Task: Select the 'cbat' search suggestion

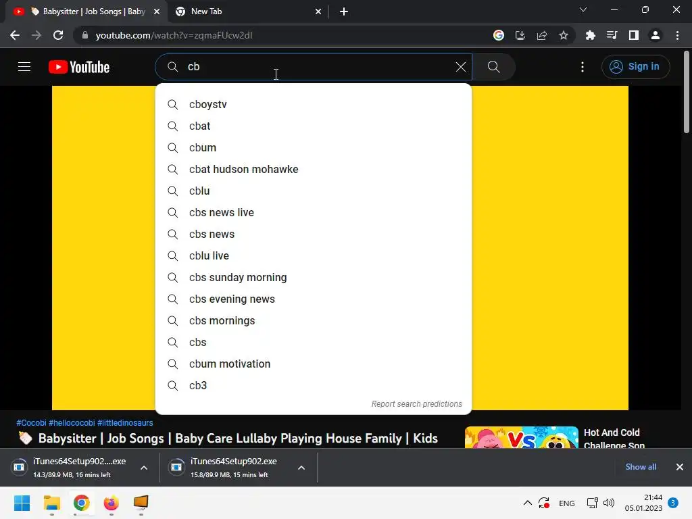Action: tap(314, 126)
